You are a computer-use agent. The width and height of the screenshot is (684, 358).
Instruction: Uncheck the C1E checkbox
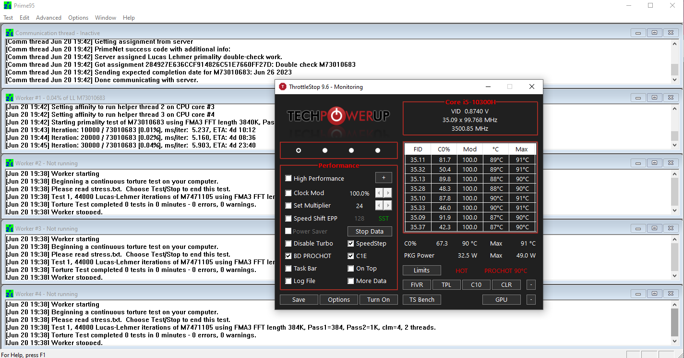click(x=351, y=256)
